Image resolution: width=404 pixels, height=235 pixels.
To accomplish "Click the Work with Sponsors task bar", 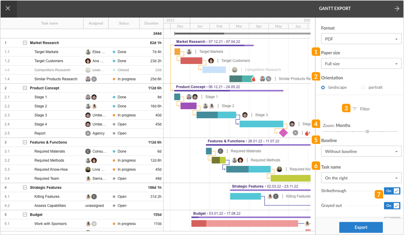I will 245,224.
